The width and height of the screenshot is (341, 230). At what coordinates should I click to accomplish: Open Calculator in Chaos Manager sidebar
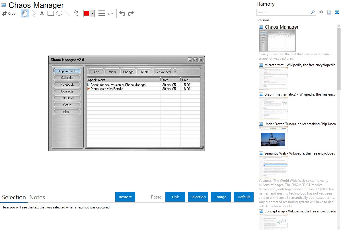tap(67, 98)
